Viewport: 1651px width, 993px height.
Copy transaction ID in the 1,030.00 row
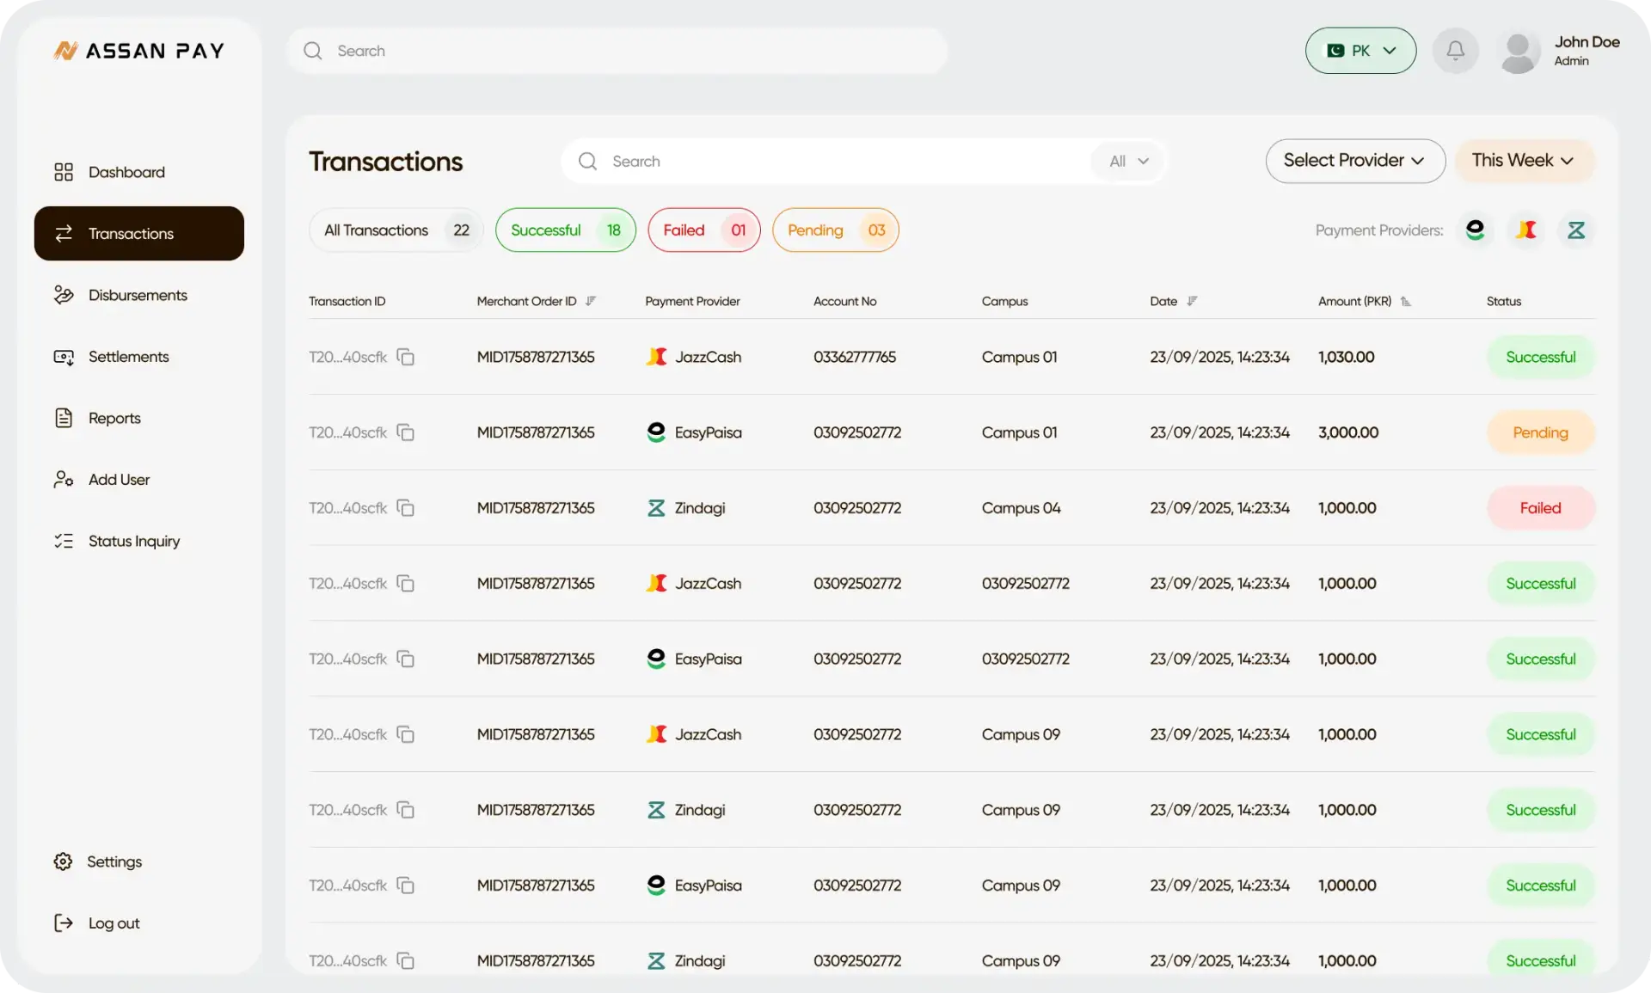click(405, 357)
